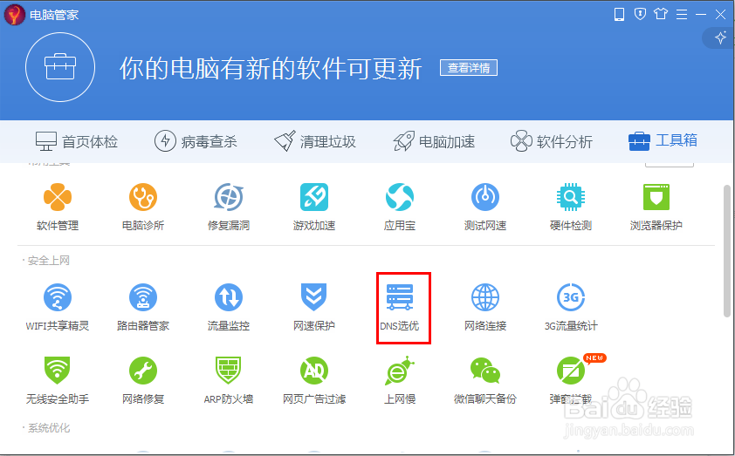
Task: Open 路由器管家 router manager
Action: [x=143, y=307]
